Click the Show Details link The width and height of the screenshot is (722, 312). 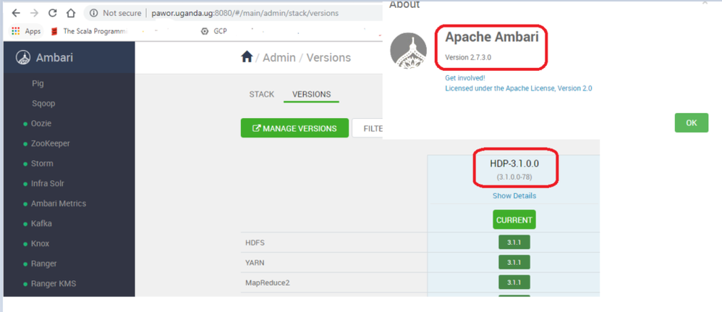click(x=514, y=195)
